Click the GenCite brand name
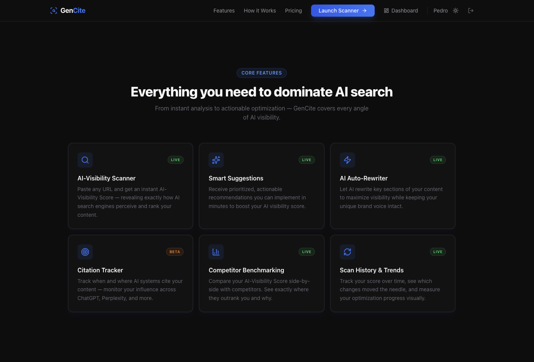Screen dimensions: 534x362 (73, 11)
